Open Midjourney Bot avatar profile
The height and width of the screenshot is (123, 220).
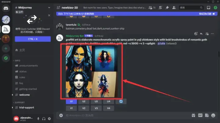(60, 38)
